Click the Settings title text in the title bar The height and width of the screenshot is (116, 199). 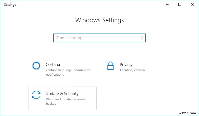coord(10,5)
